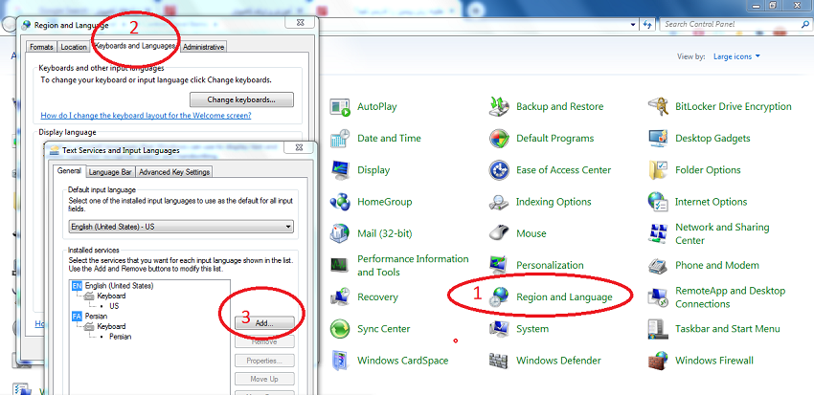Click the refresh button beside the address bar

(646, 24)
